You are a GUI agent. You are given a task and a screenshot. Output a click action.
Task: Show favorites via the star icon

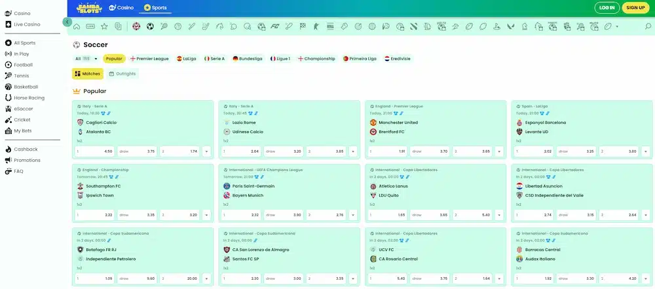(104, 26)
